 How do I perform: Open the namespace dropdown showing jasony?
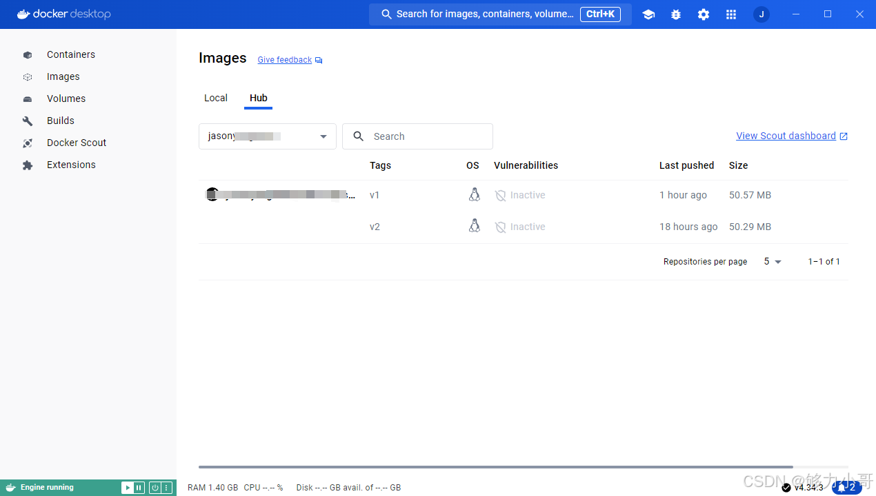pyautogui.click(x=267, y=136)
